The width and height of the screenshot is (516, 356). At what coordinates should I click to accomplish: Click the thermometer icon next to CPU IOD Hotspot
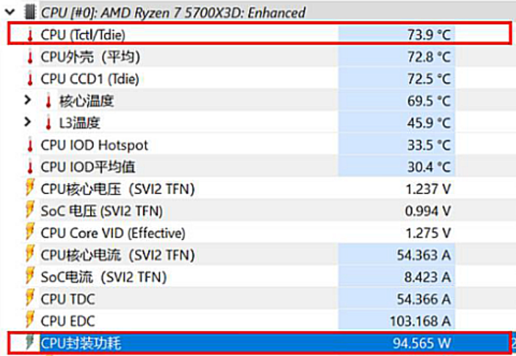tap(29, 145)
